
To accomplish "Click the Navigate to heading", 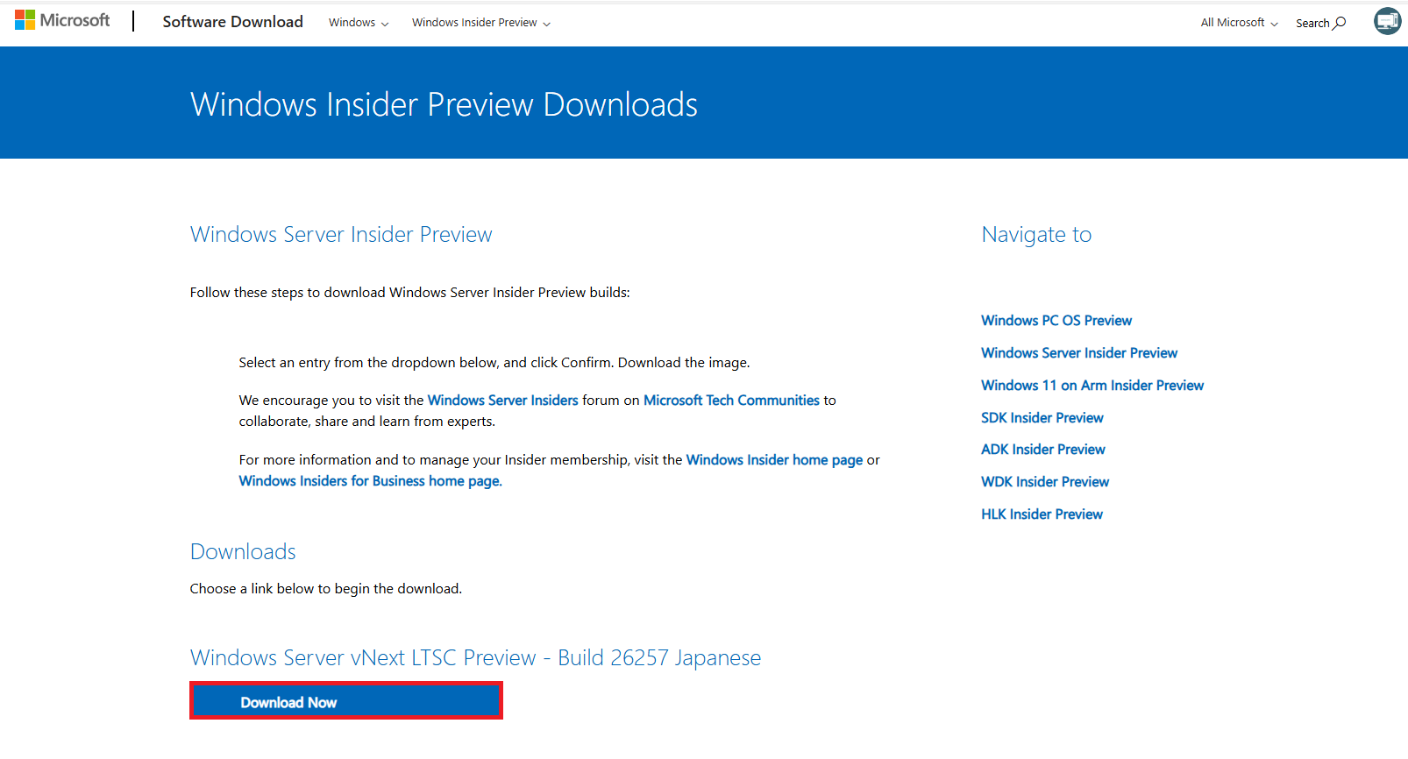I will pyautogui.click(x=1036, y=234).
